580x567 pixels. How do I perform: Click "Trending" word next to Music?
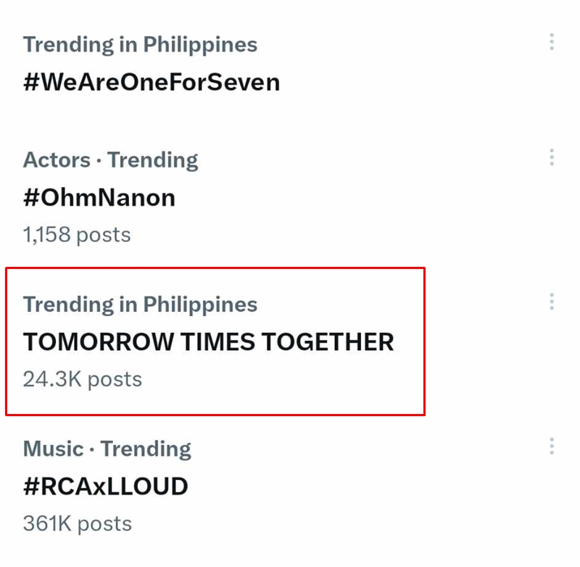coord(146,449)
